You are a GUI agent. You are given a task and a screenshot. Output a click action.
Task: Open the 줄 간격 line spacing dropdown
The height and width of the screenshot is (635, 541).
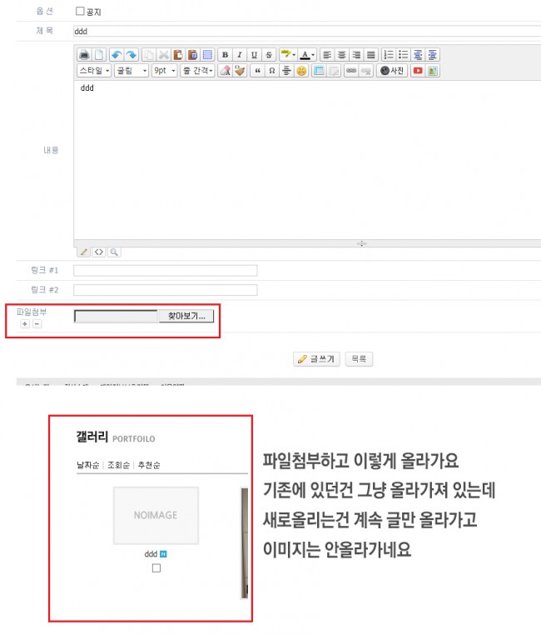[197, 71]
